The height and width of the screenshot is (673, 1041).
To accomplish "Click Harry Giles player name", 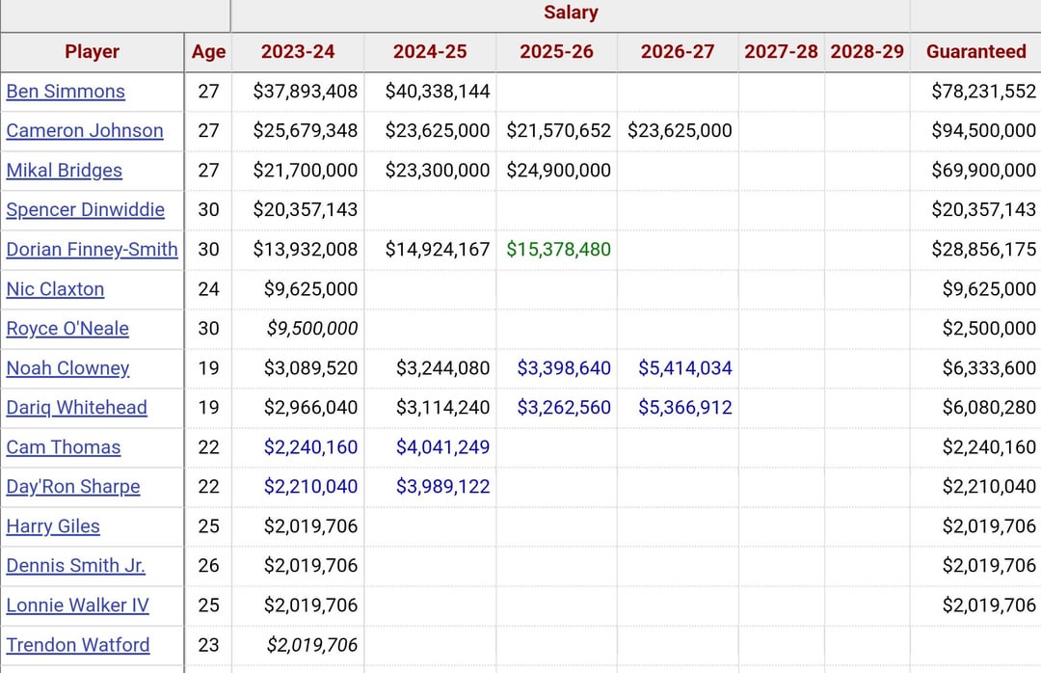I will tap(53, 526).
